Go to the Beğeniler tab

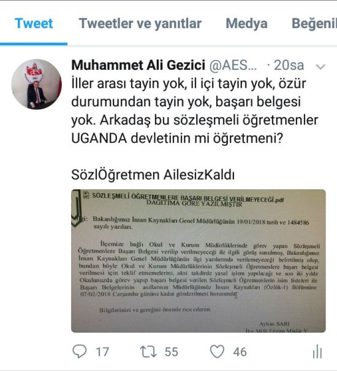(314, 23)
